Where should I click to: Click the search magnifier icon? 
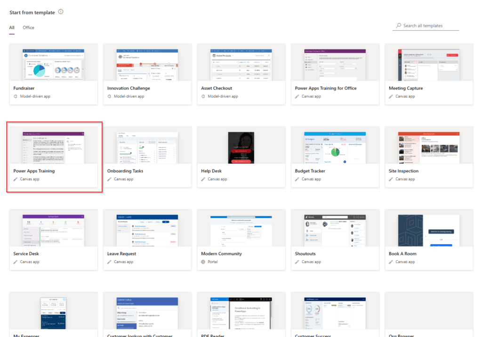[398, 25]
